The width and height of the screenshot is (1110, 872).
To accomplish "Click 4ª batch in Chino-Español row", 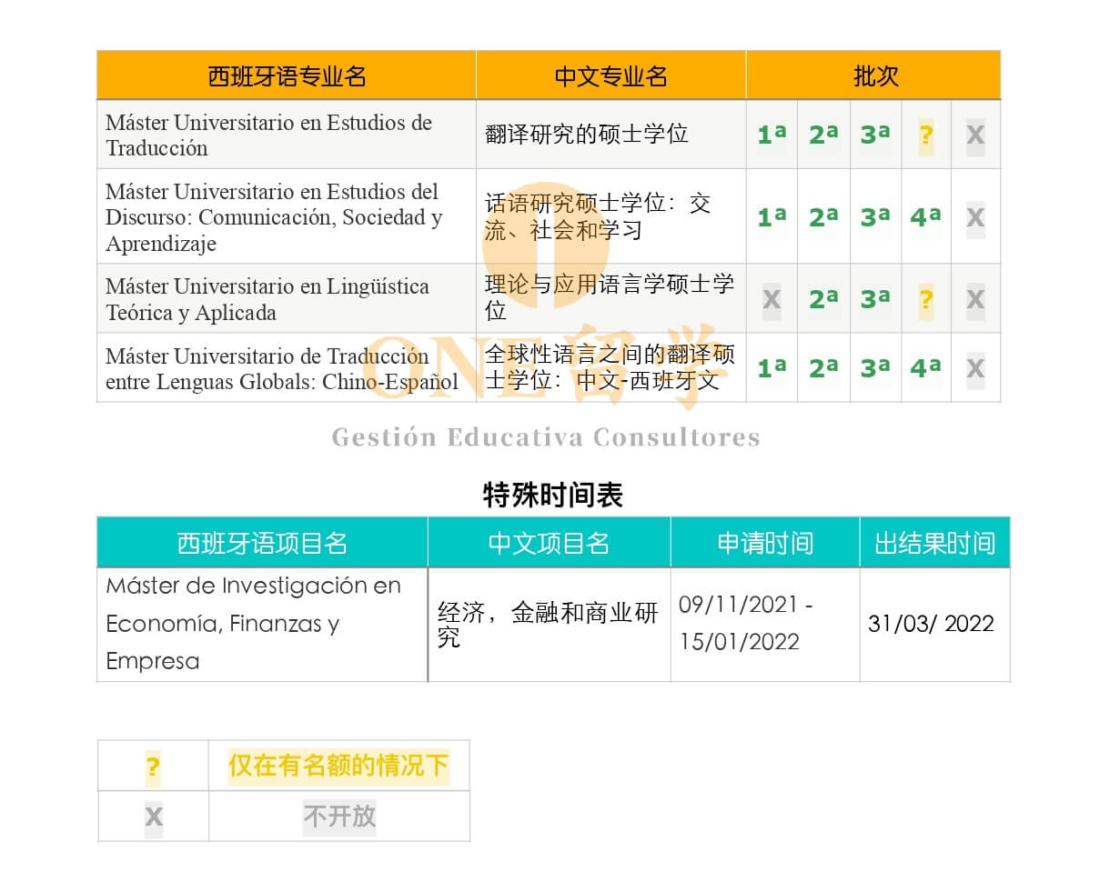I will click(x=926, y=368).
